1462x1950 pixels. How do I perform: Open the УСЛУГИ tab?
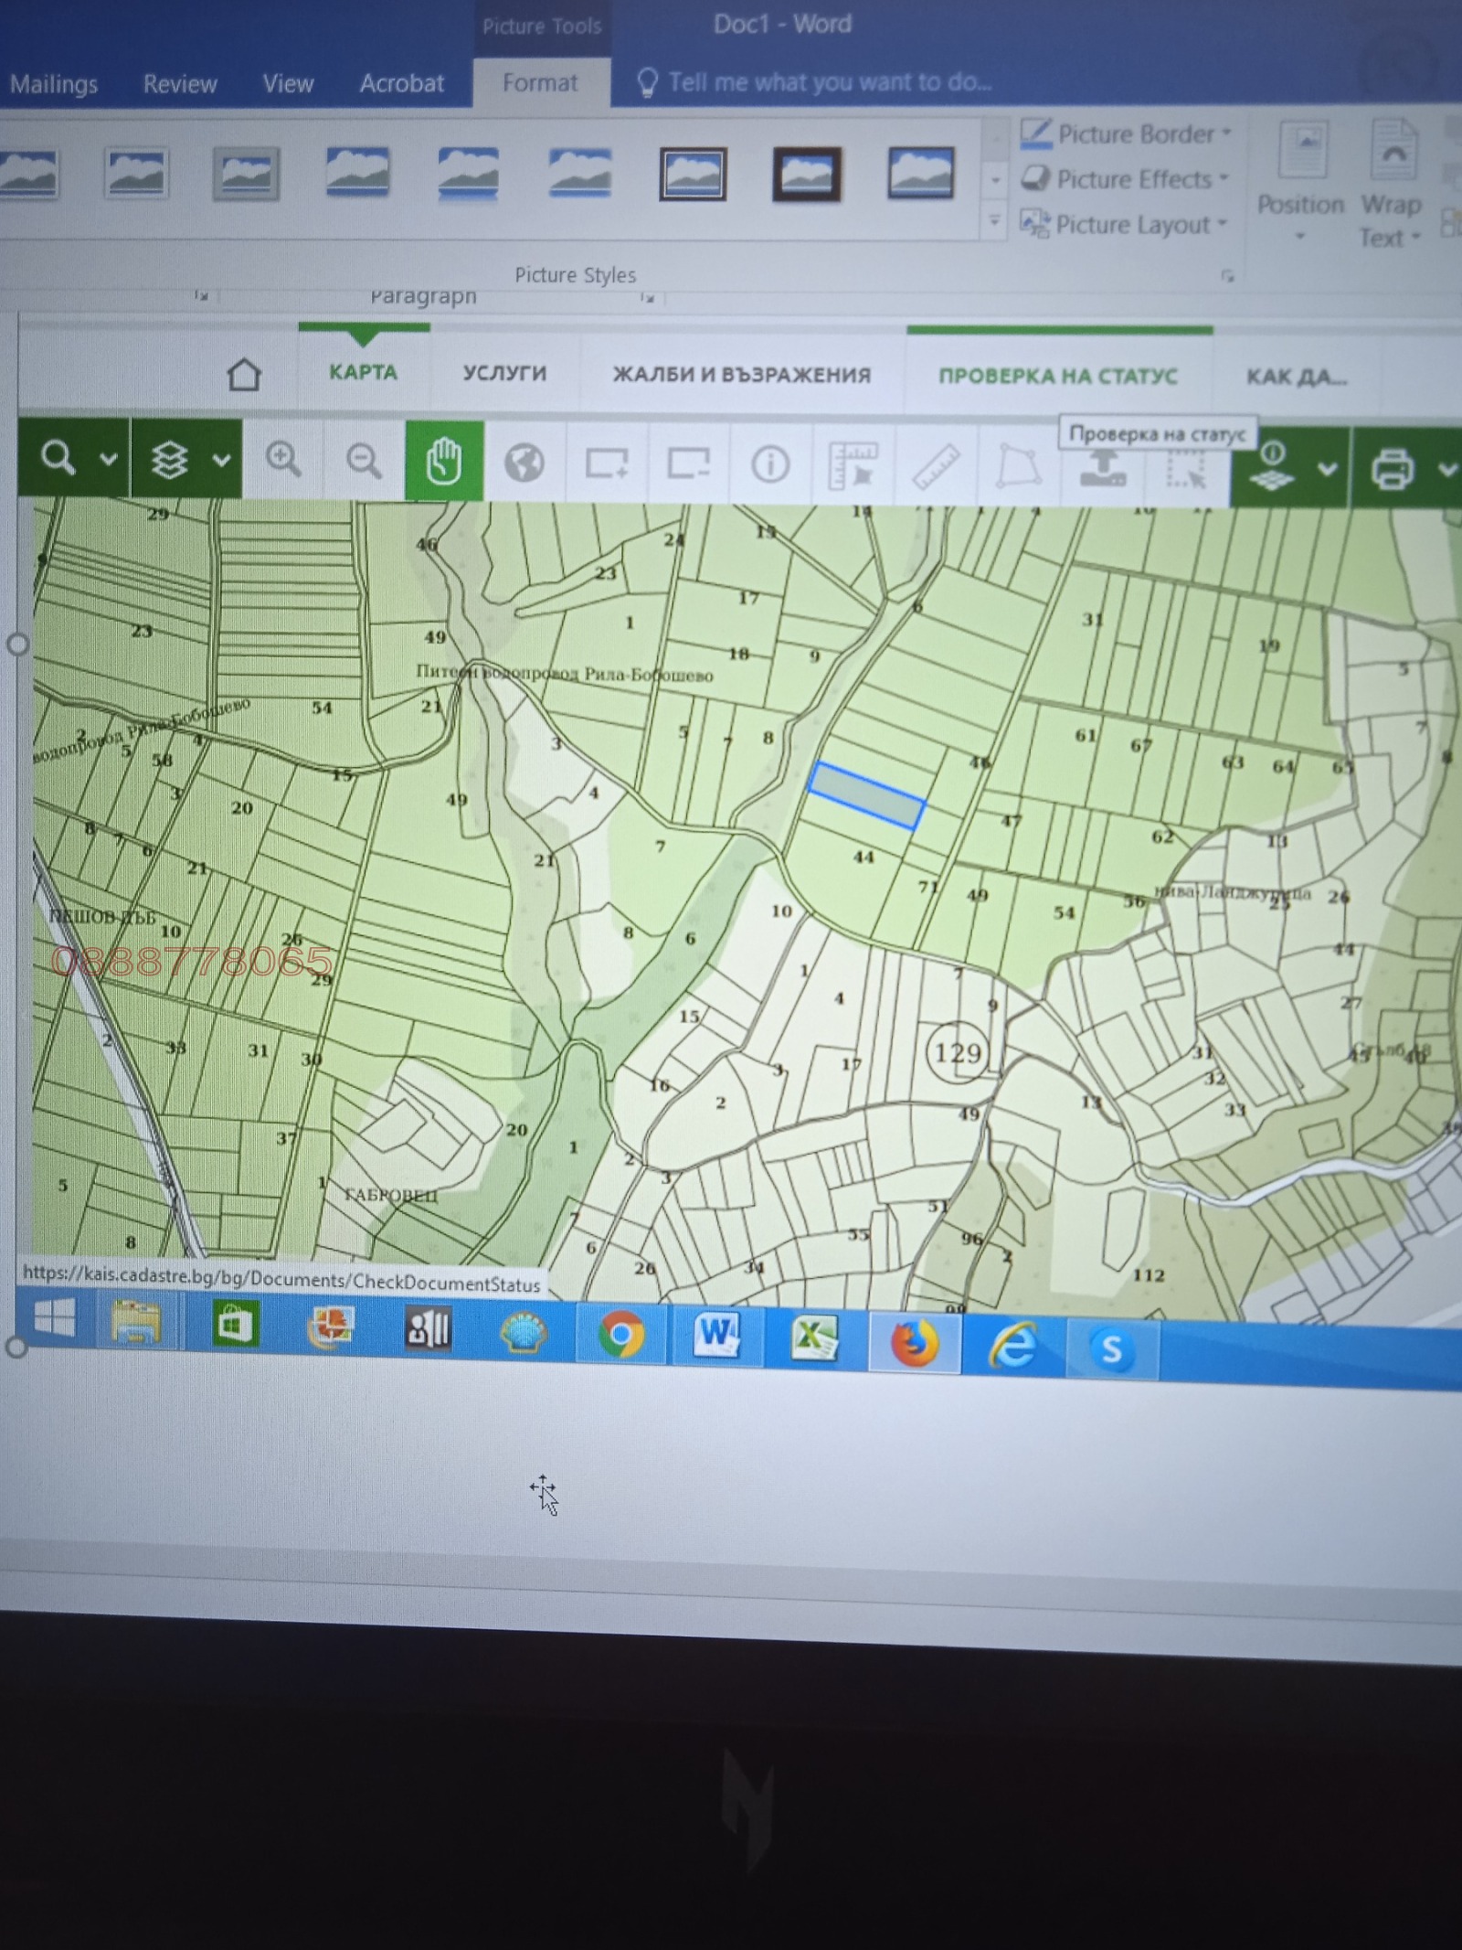(x=504, y=374)
